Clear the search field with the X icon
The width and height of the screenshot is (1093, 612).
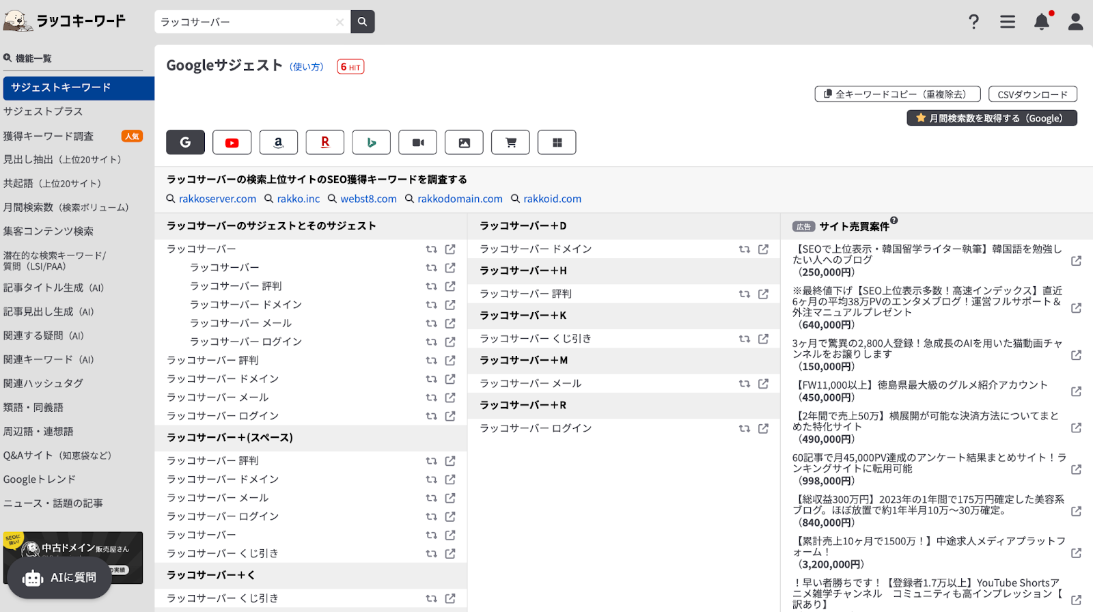click(x=340, y=22)
